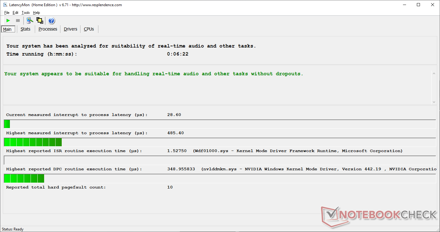Switch to the Drivers tab
This screenshot has height=232, width=440.
(71, 29)
